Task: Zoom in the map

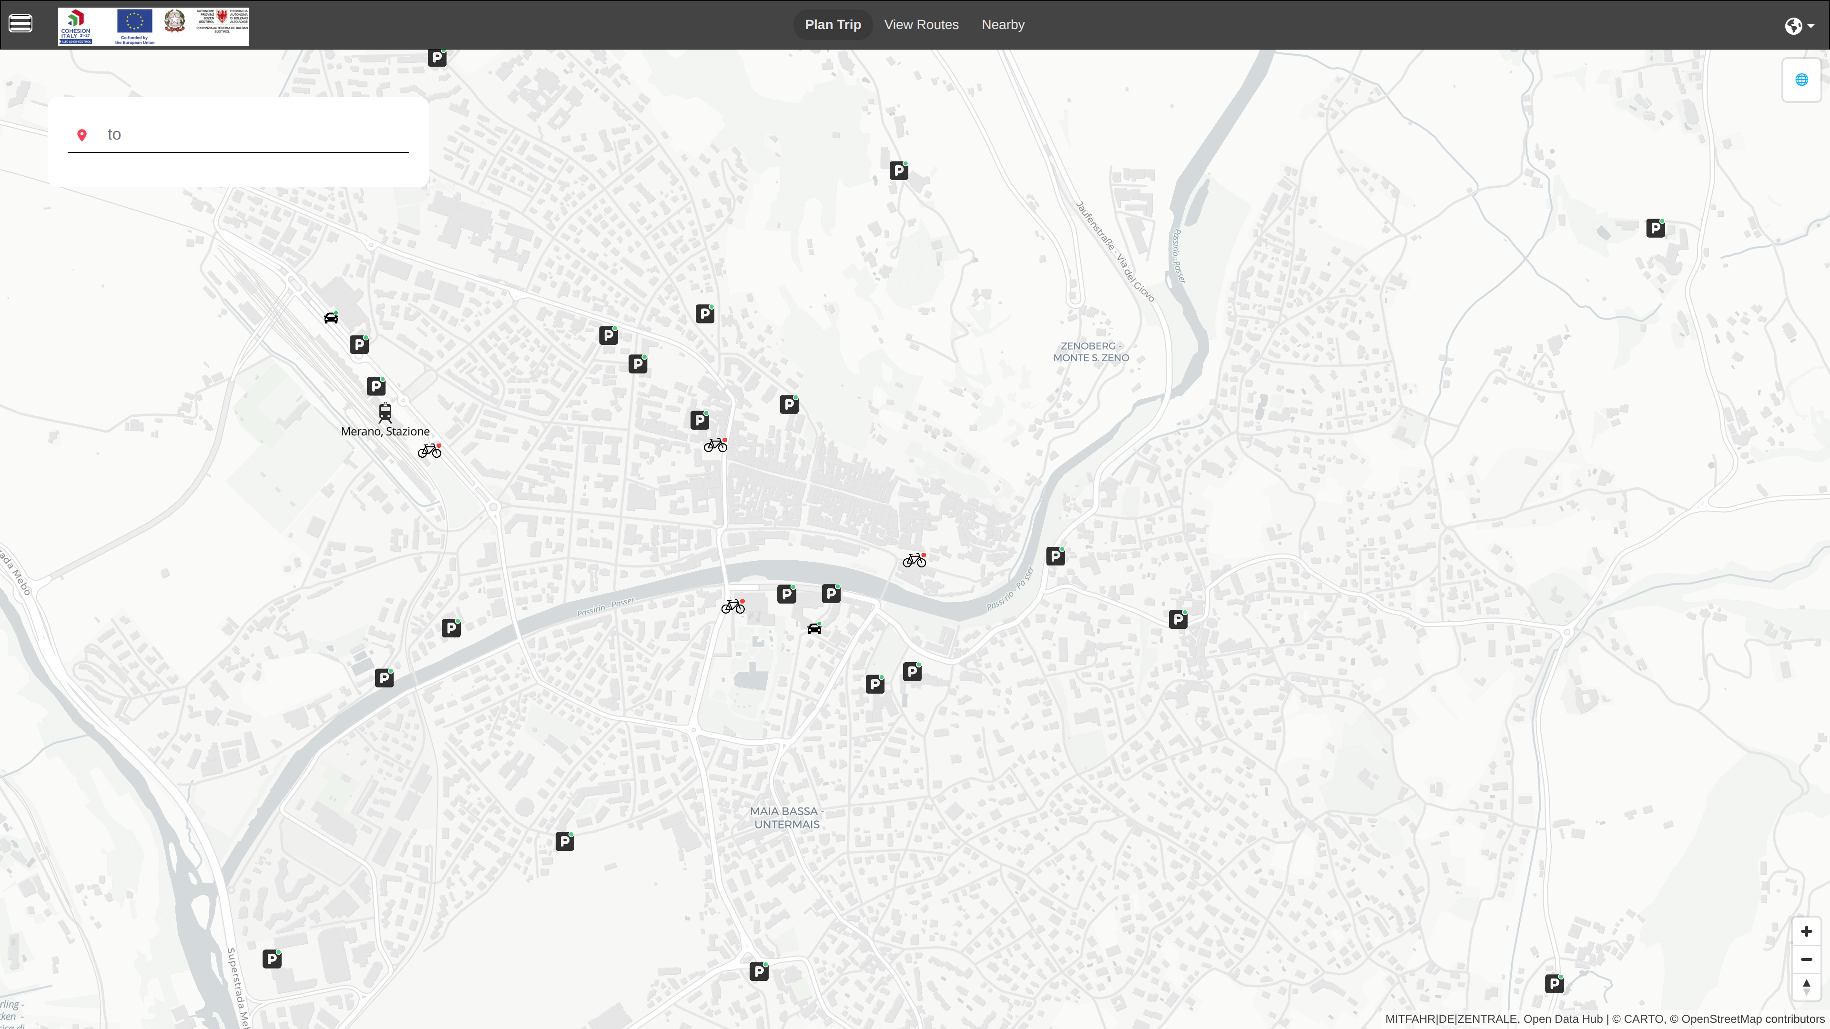Action: tap(1806, 931)
